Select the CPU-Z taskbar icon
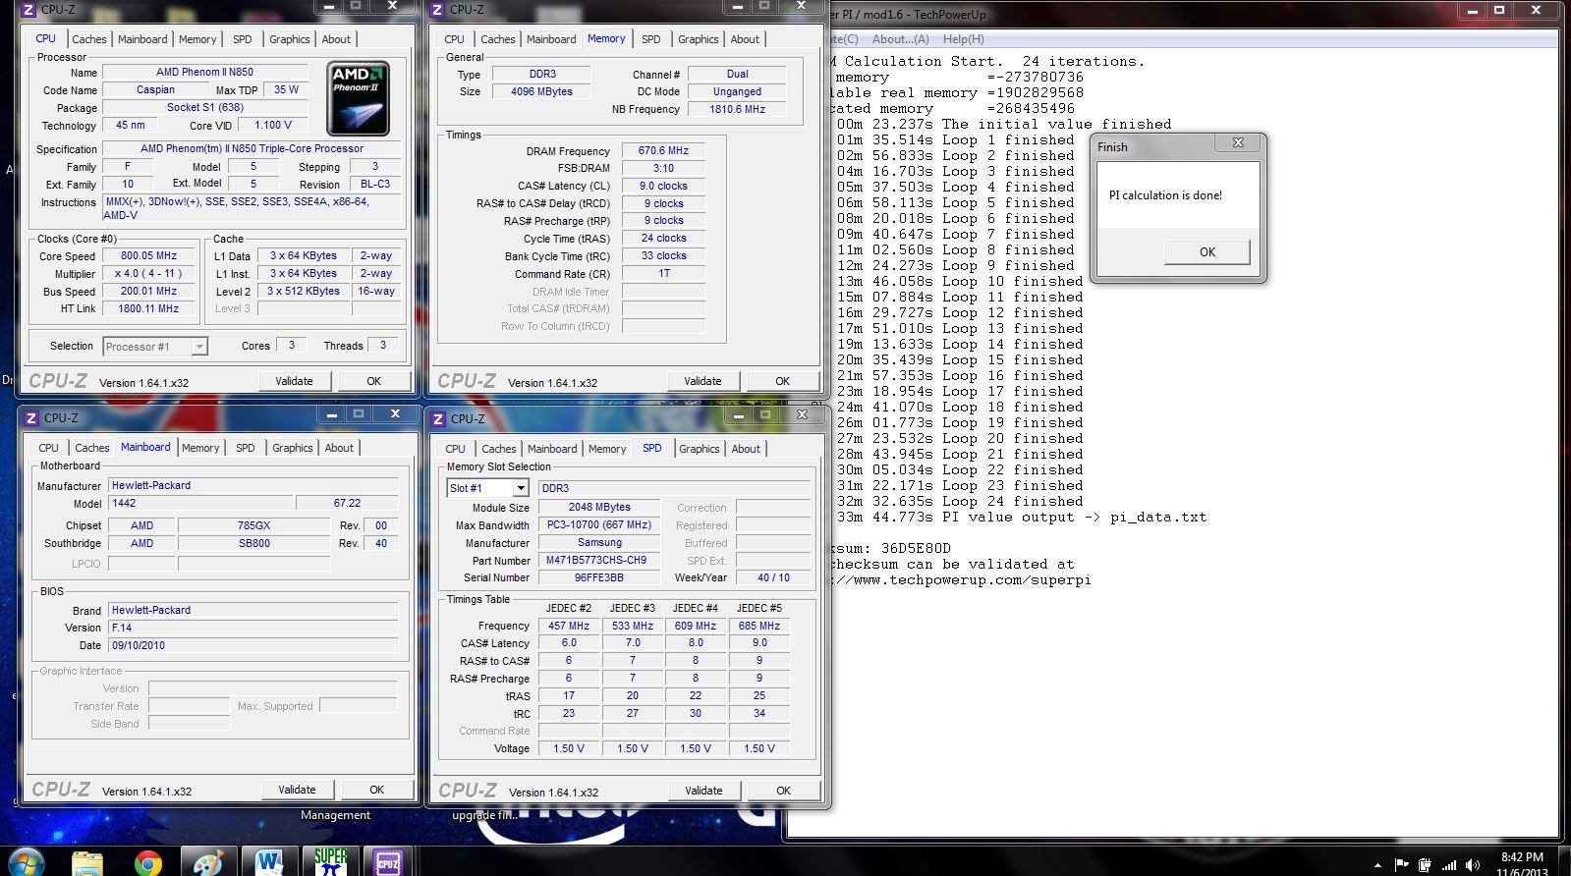 pyautogui.click(x=388, y=861)
